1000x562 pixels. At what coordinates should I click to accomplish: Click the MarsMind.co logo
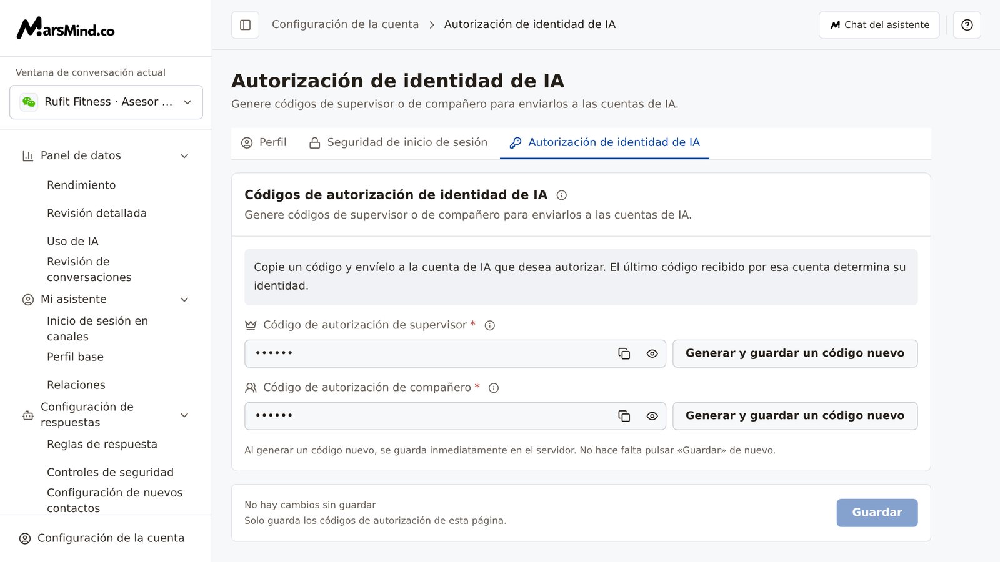coord(66,28)
